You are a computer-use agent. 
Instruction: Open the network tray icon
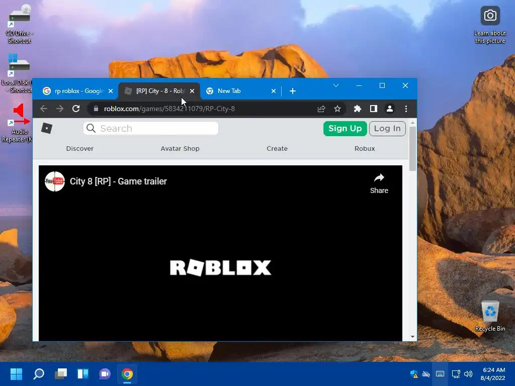click(456, 374)
